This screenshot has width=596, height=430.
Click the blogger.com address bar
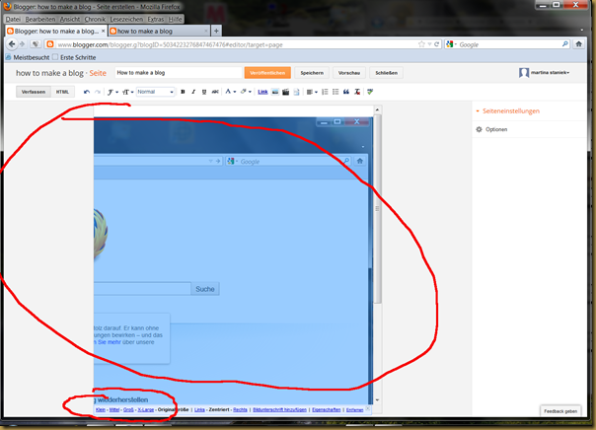(x=236, y=44)
